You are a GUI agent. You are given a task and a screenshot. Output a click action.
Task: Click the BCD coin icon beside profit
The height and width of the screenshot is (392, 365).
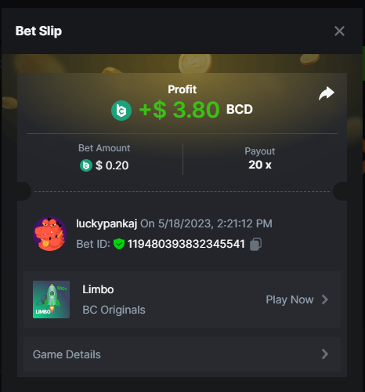tap(121, 111)
